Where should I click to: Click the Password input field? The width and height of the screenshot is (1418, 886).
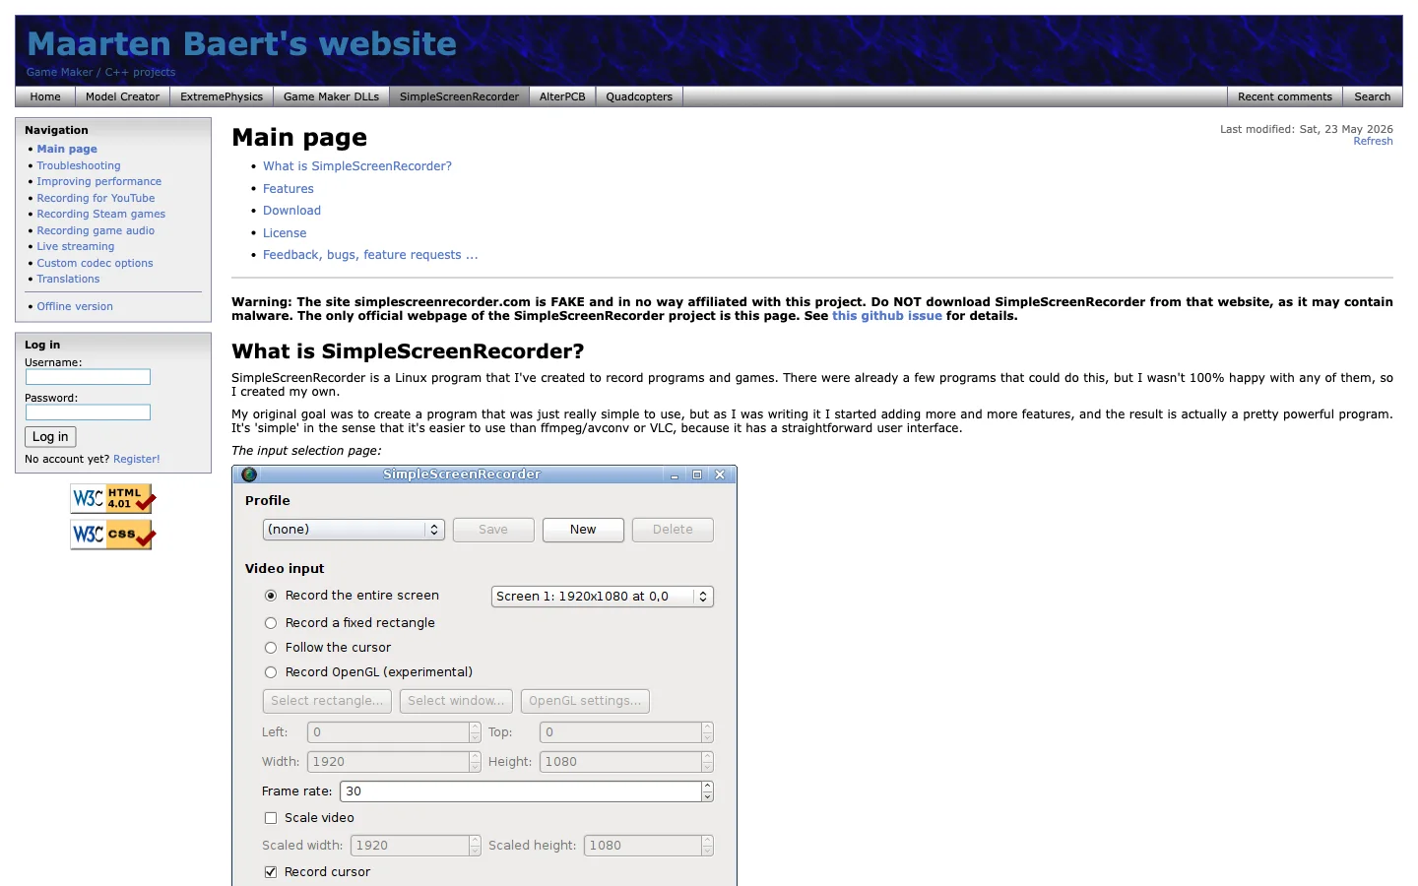[88, 412]
